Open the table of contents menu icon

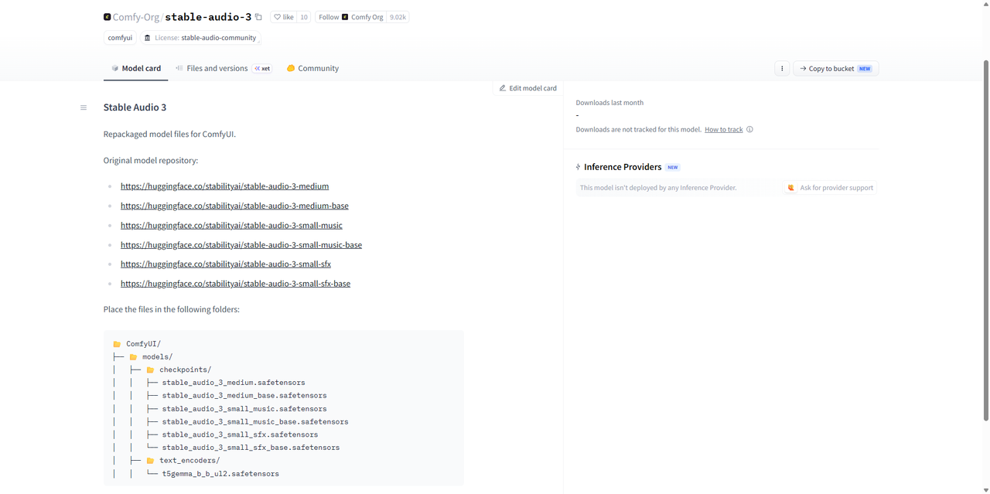pos(84,107)
